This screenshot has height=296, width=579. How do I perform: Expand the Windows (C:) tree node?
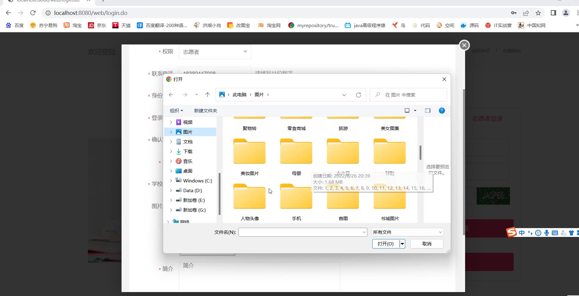click(x=171, y=181)
